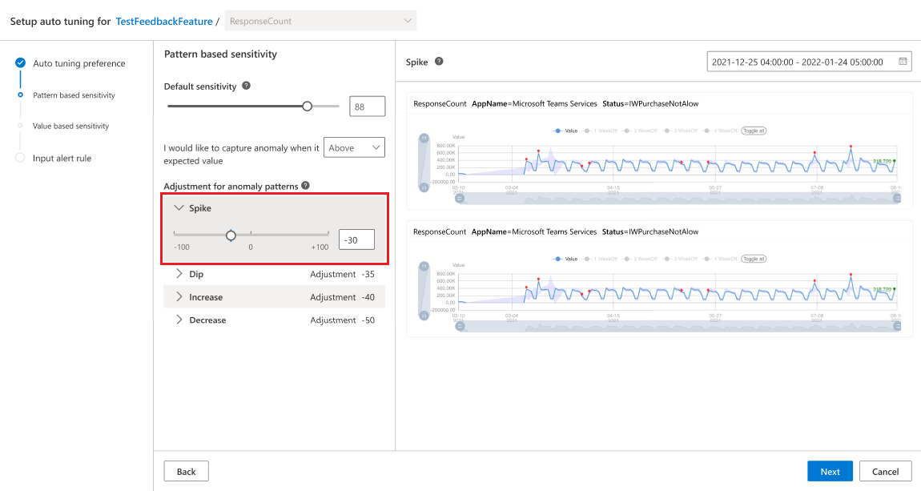Click the Dip 'Adjustment -35' text
Viewport: 921px width, 491px height.
(343, 274)
